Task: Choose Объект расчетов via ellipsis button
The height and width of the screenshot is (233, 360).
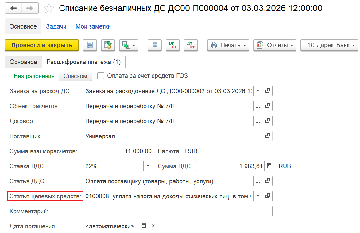Action: click(258, 106)
